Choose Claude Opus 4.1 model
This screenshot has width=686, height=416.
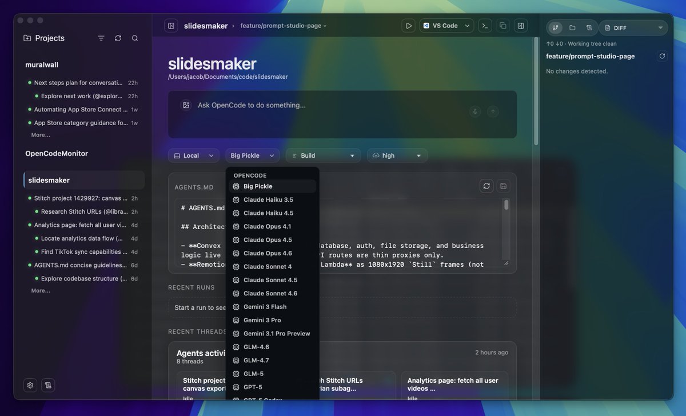(273, 226)
